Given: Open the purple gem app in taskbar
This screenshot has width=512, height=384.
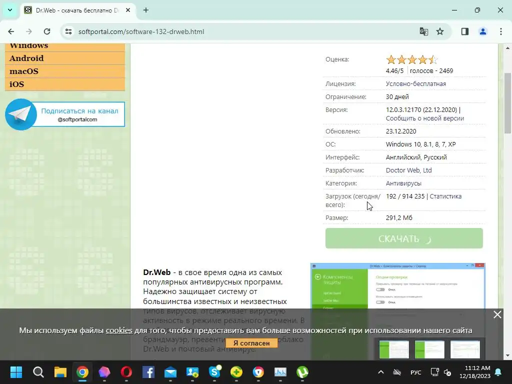Looking at the screenshot, I should (104, 372).
